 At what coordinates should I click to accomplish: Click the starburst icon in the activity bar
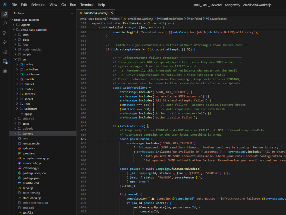click(x=5, y=71)
